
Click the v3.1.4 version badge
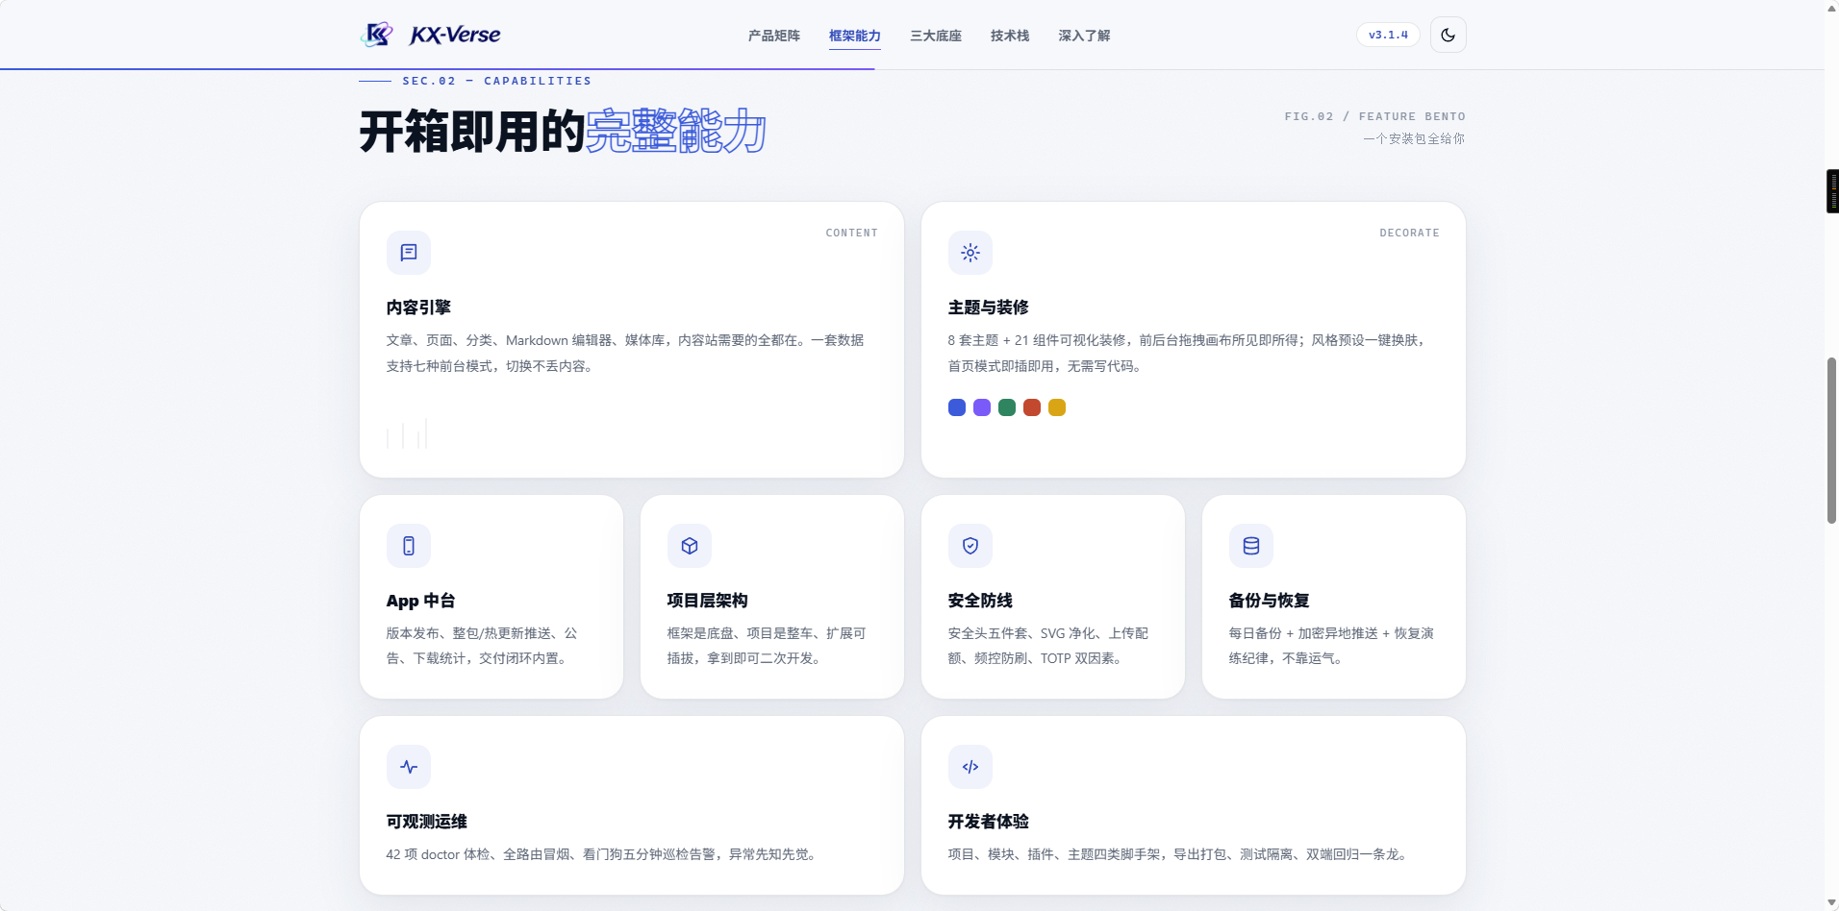click(1388, 35)
